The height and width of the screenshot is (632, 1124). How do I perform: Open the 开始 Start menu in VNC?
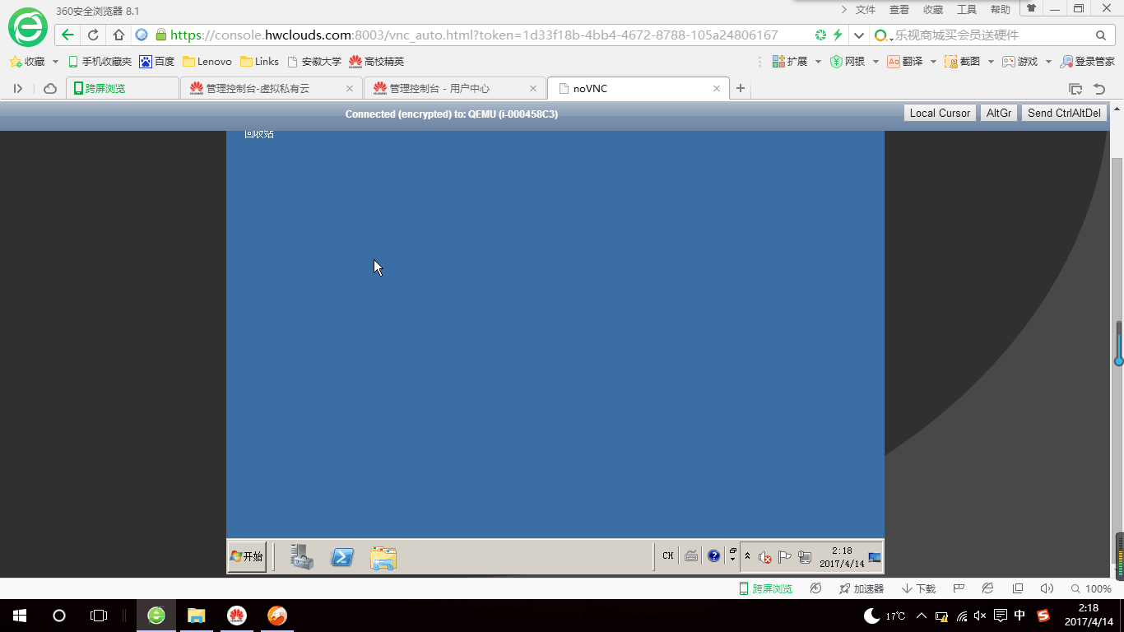coord(247,557)
